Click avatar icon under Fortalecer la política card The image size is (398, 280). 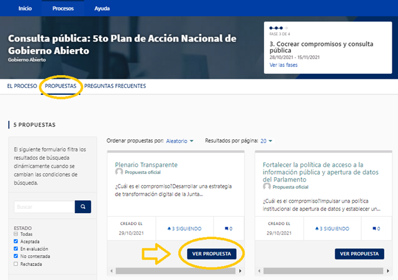pyautogui.click(x=267, y=186)
